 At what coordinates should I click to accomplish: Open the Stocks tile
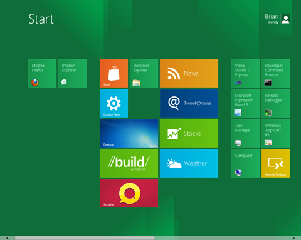189,133
